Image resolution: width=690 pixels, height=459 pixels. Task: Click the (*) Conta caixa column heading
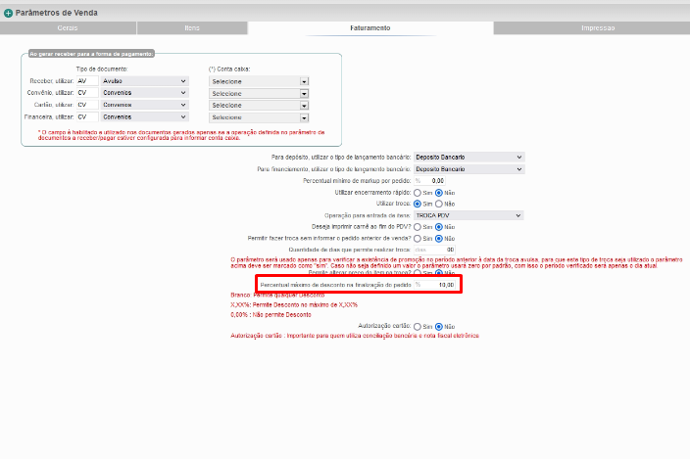[229, 69]
